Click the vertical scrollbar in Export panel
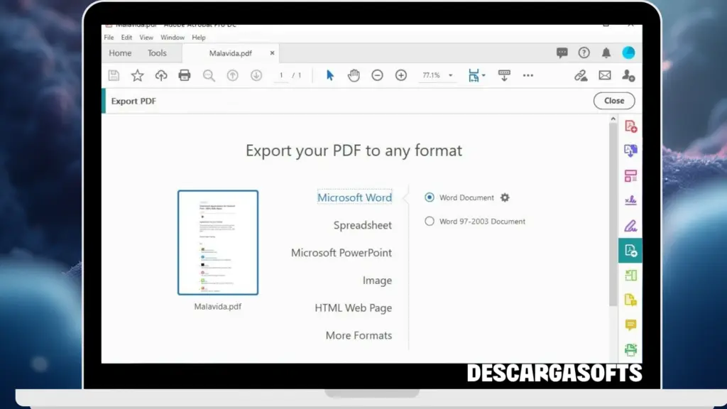The width and height of the screenshot is (727, 409). click(613, 213)
